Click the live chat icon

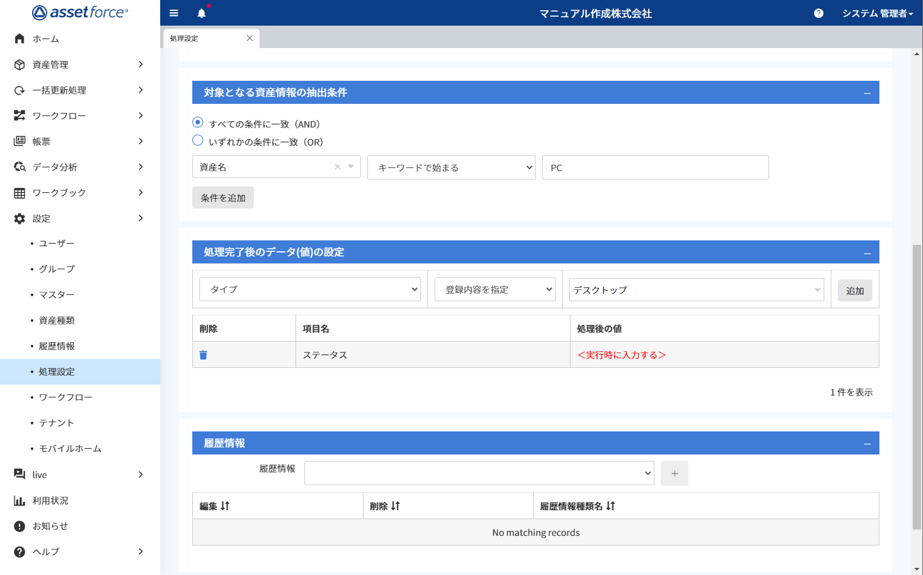coord(20,474)
